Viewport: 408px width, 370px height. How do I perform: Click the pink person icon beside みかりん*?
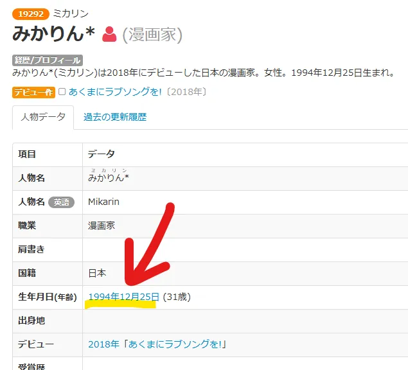(x=109, y=34)
